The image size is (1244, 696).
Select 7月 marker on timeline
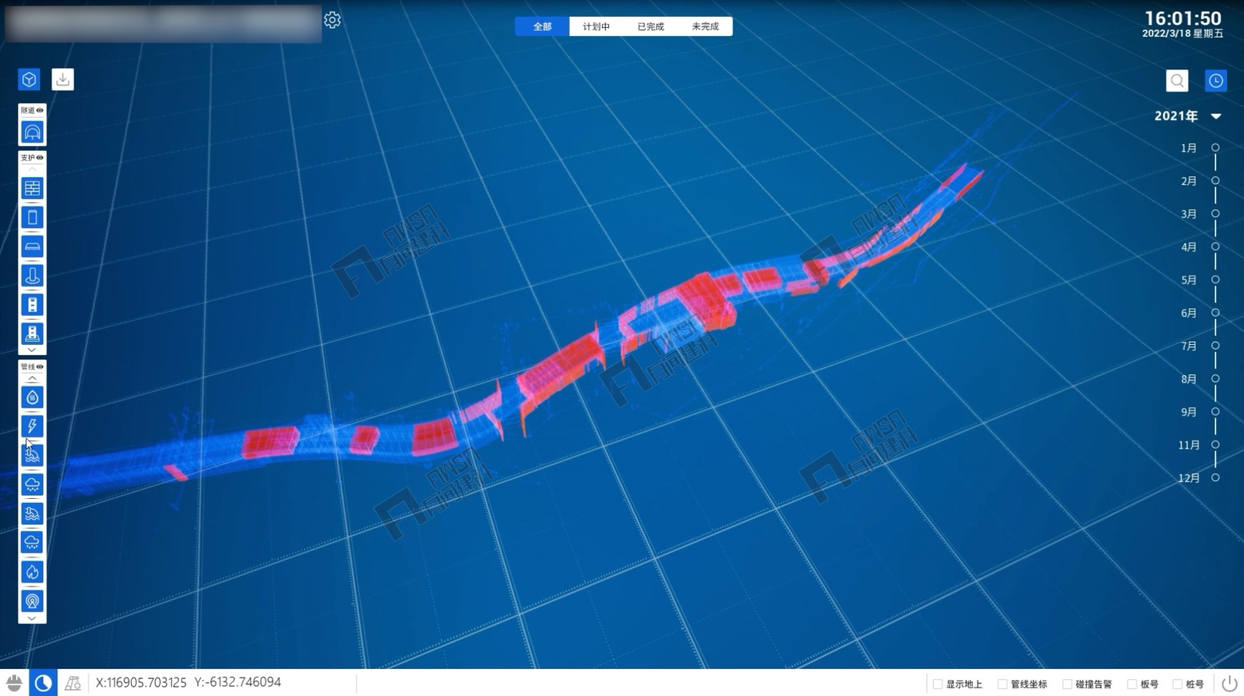click(1216, 346)
